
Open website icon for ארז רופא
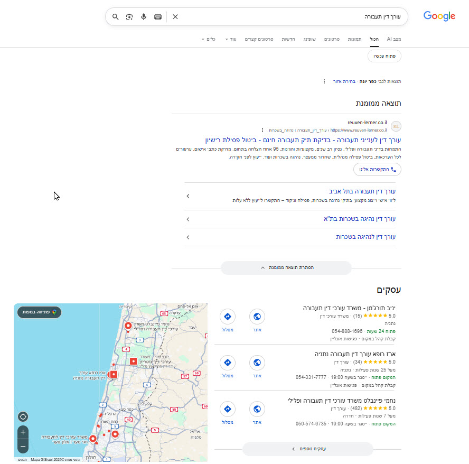click(x=257, y=363)
